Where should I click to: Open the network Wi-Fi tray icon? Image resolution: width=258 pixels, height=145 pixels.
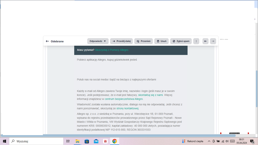[x=223, y=141]
